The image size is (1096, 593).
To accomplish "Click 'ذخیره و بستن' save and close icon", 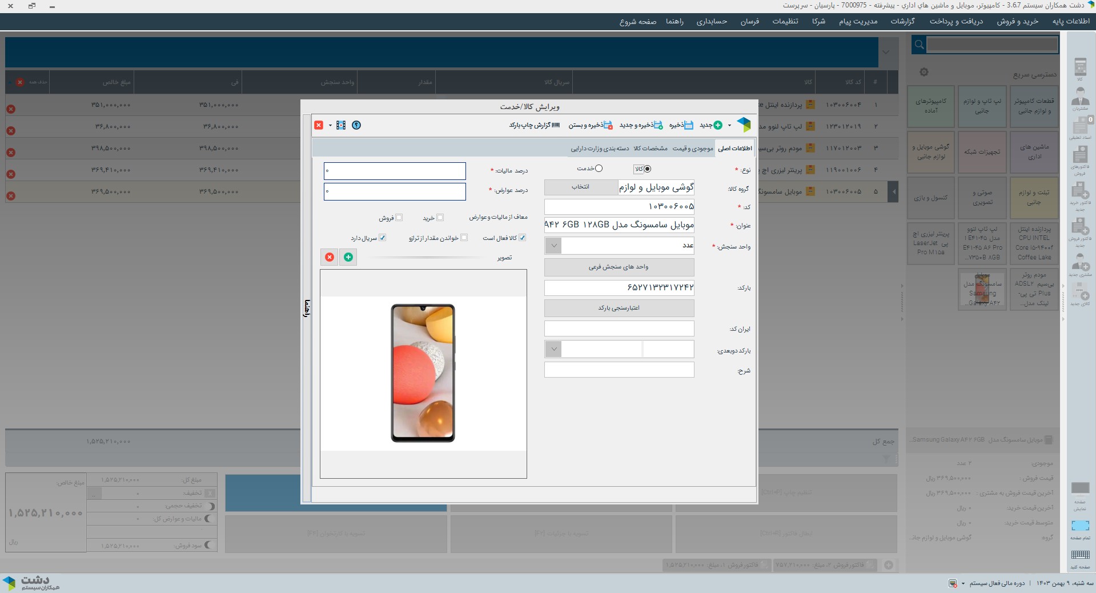I will coord(608,125).
